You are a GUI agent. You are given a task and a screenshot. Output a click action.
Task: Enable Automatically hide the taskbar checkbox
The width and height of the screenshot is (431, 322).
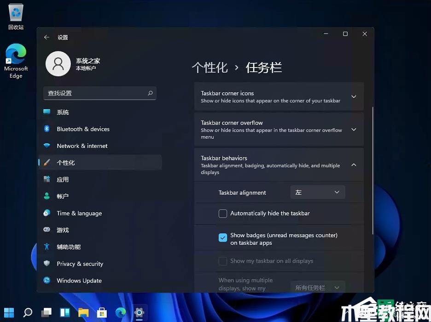click(x=223, y=214)
